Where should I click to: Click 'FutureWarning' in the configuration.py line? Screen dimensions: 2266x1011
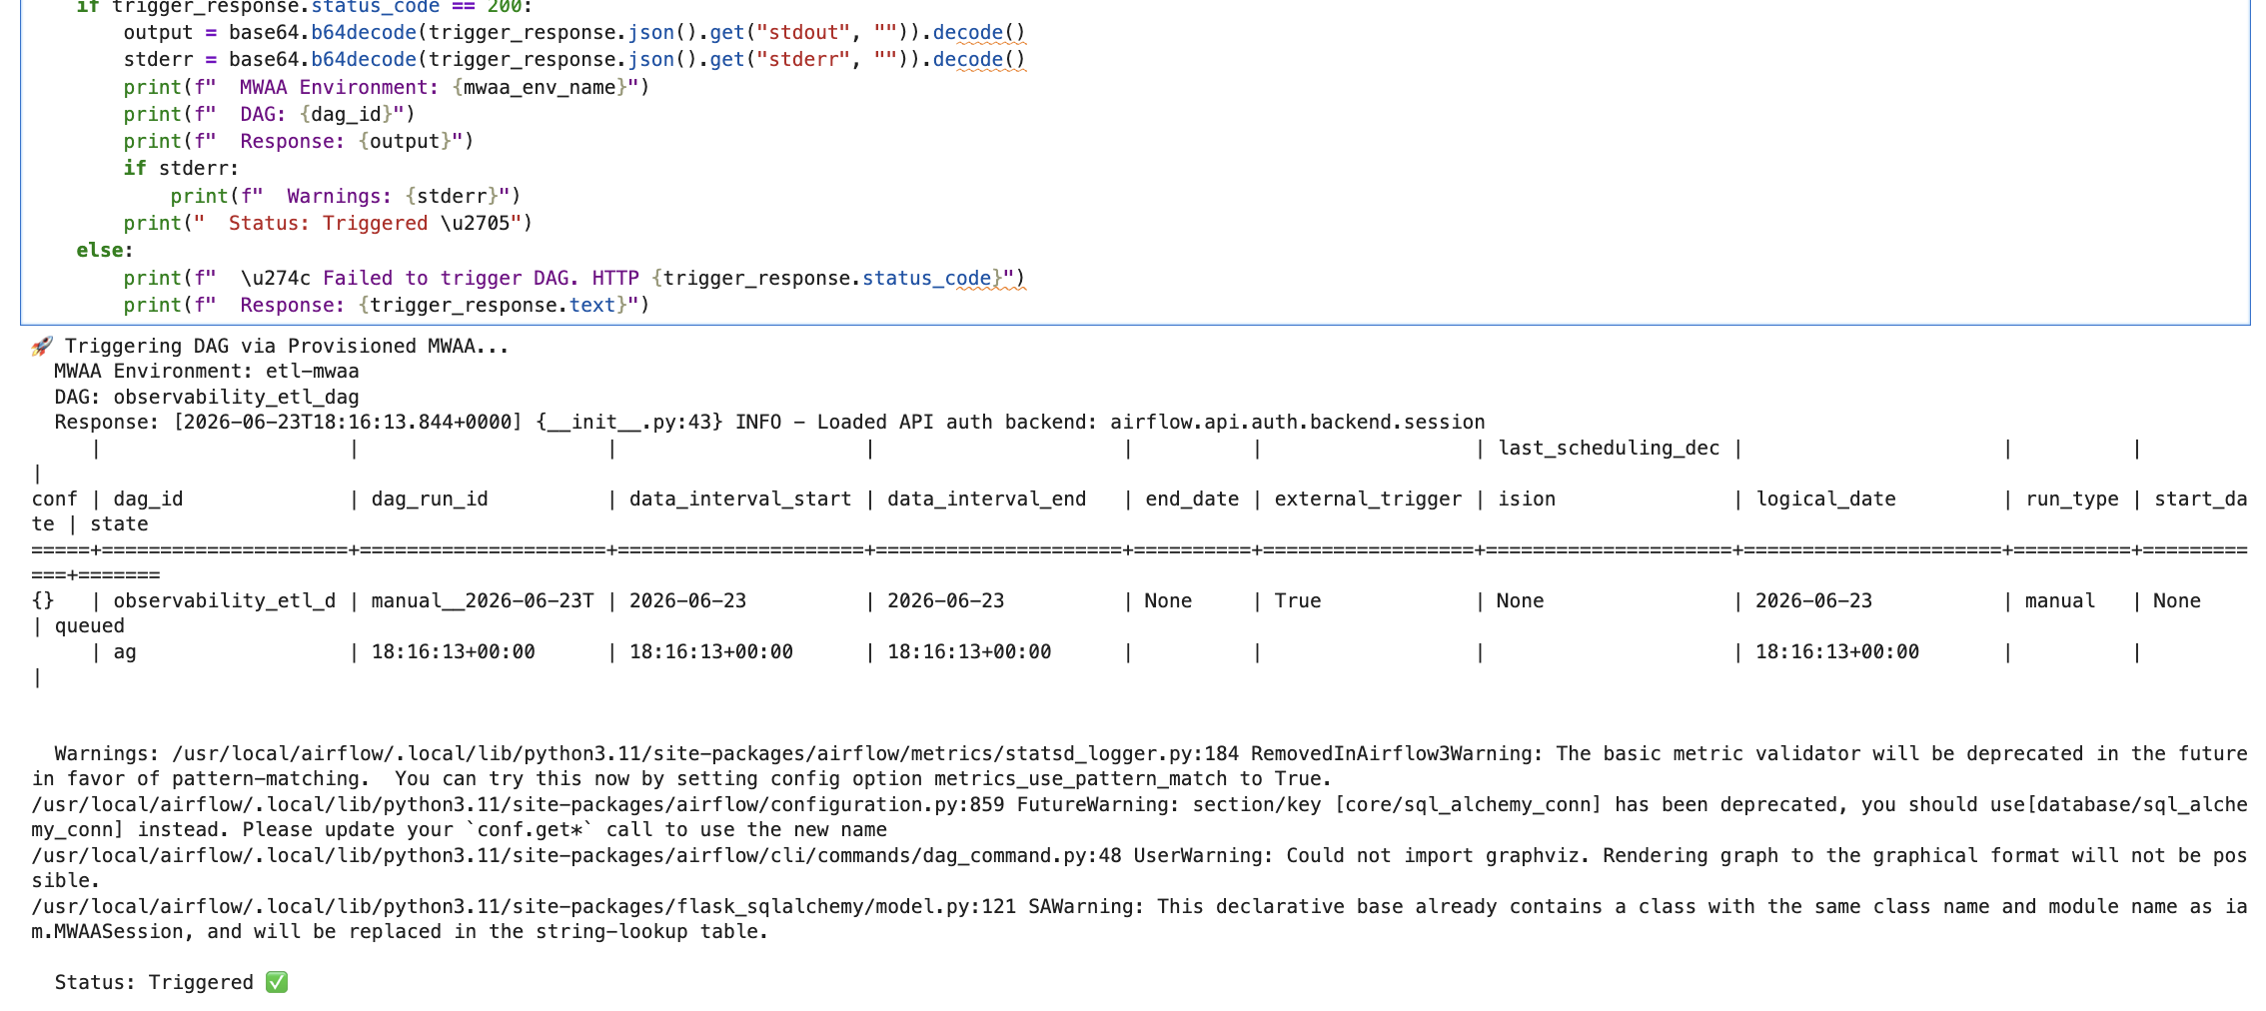pyautogui.click(x=1093, y=805)
